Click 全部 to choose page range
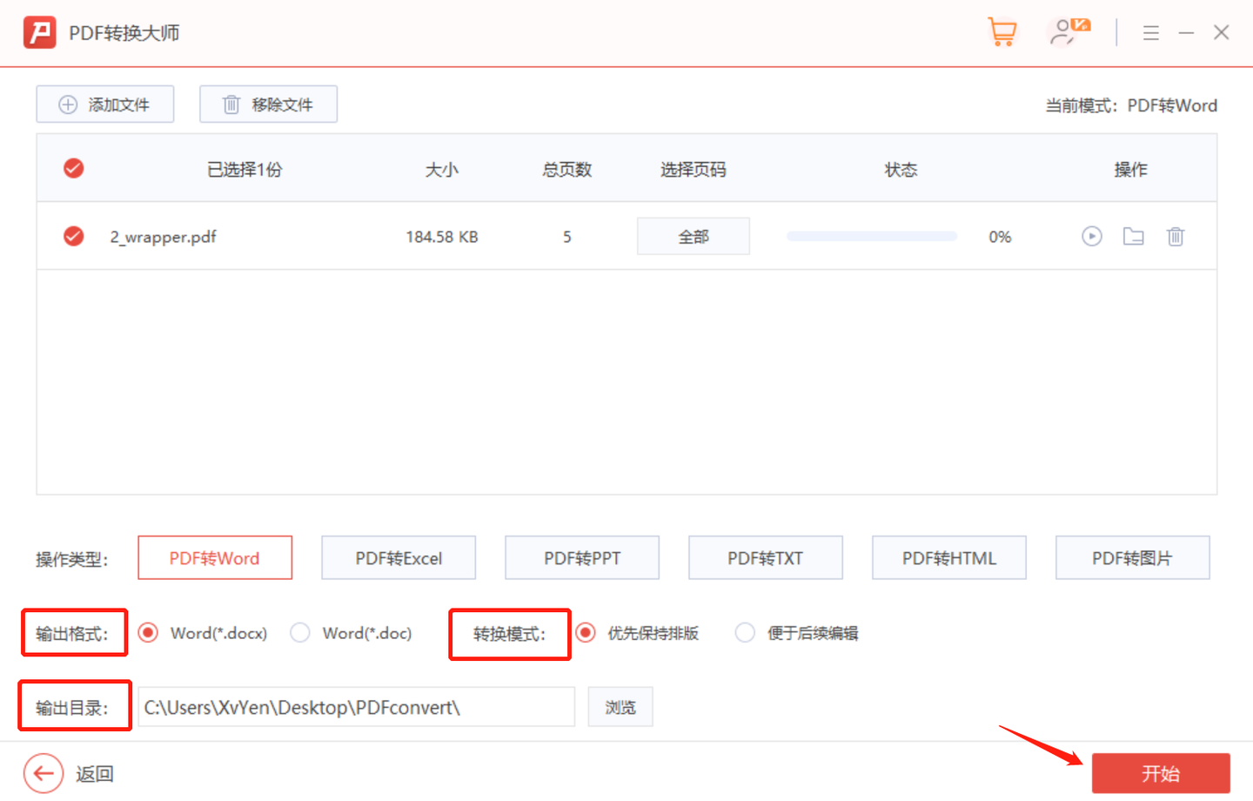 (693, 236)
